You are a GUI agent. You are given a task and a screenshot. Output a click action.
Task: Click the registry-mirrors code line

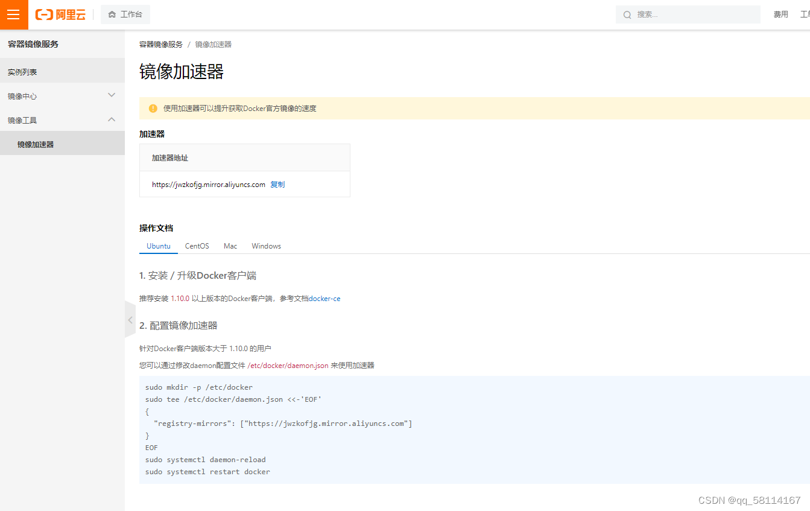click(283, 424)
